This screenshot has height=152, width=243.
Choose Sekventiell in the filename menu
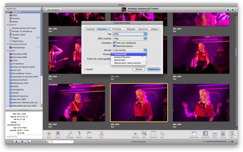(x=129, y=60)
